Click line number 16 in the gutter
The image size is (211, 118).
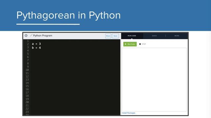coord(27,89)
